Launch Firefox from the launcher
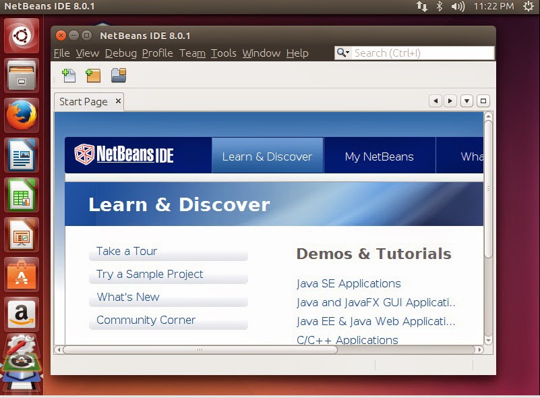This screenshot has height=398, width=540. pyautogui.click(x=22, y=115)
